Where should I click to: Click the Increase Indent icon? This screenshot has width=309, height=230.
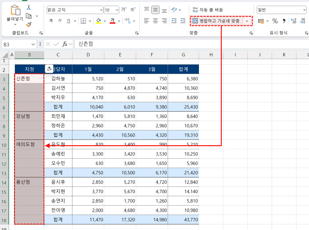183,21
